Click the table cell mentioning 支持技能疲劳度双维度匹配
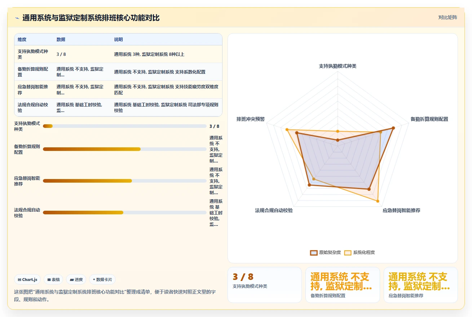Screen dimensions: 472x317 click(x=166, y=90)
